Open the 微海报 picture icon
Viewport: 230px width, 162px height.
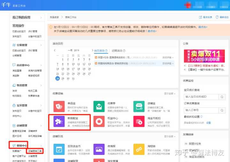[x=99, y=149]
